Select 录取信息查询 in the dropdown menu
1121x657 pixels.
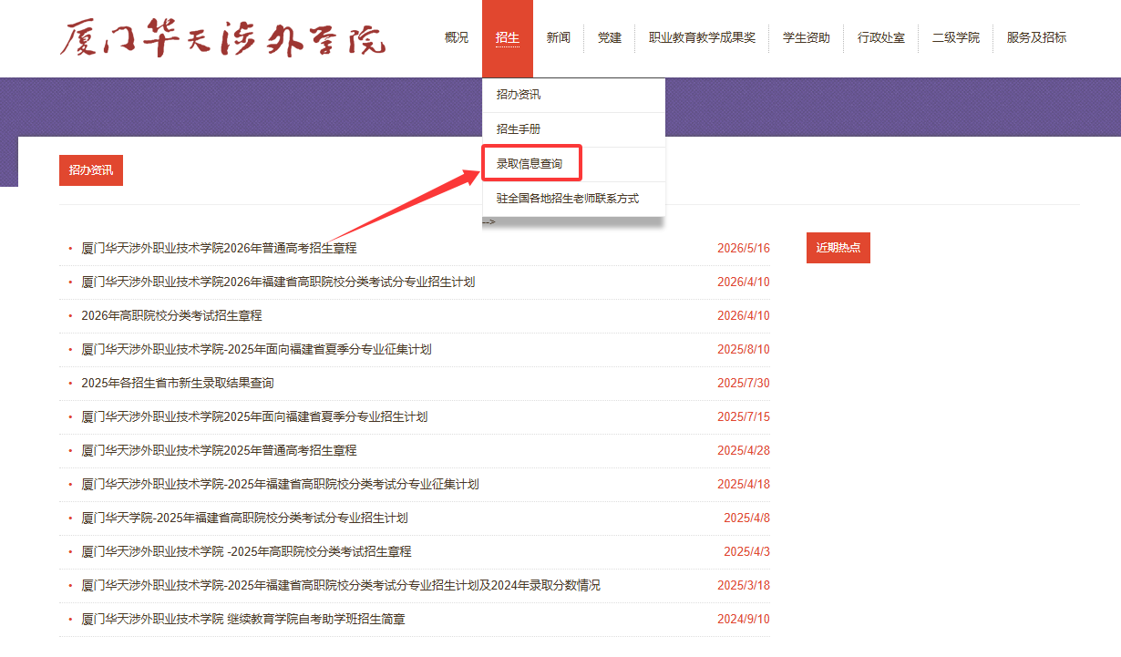click(x=574, y=164)
